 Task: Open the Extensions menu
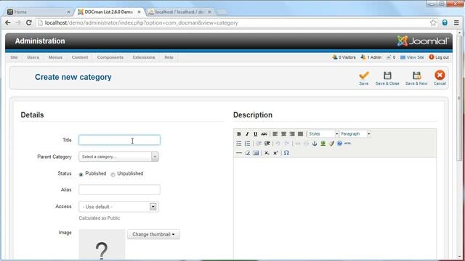(x=144, y=57)
